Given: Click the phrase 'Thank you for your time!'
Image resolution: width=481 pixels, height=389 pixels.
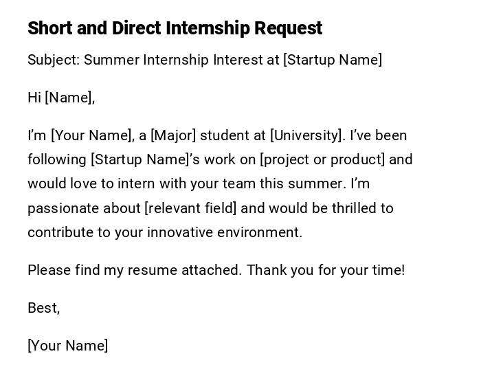Looking at the screenshot, I should click(326, 270).
